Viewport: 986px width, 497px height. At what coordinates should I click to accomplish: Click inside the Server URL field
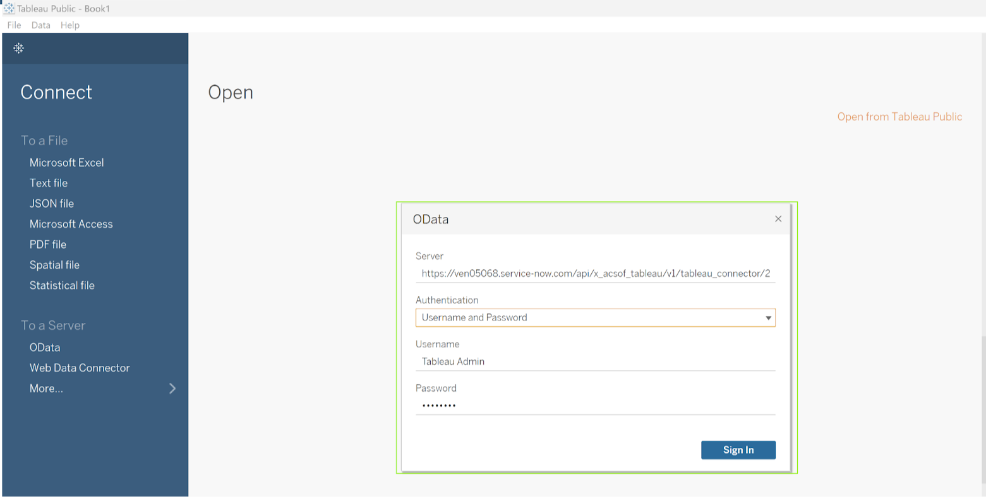(x=595, y=272)
